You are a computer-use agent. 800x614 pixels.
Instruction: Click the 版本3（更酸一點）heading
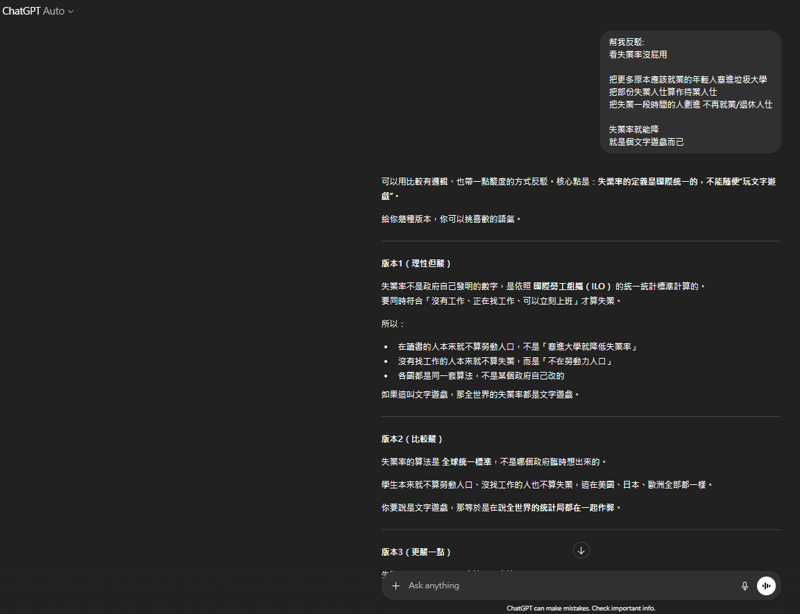(416, 552)
